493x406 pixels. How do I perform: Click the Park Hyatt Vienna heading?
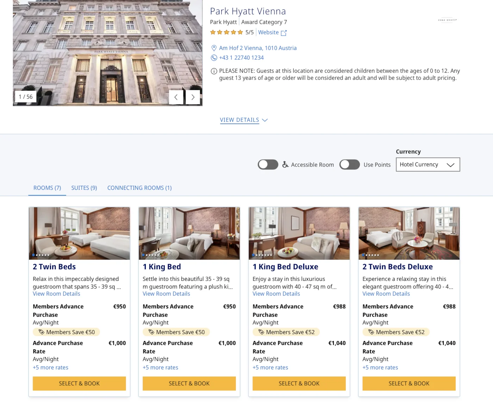(x=248, y=11)
